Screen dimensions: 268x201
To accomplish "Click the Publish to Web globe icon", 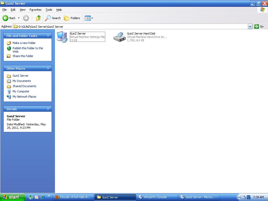I will click(9, 48).
